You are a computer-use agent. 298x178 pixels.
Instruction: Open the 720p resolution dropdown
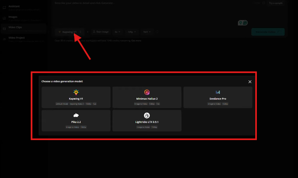132,32
